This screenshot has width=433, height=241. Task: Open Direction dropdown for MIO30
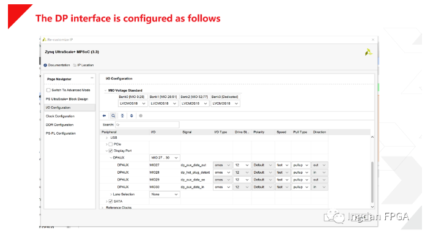[320, 187]
